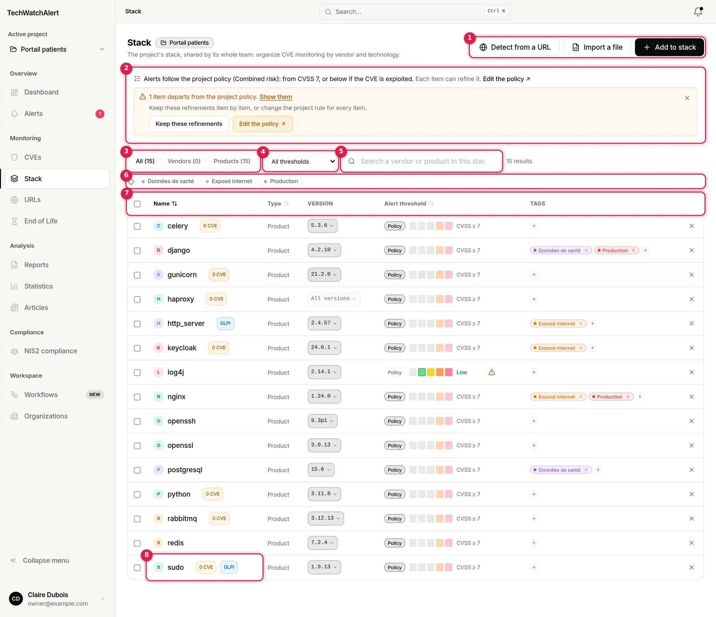This screenshot has height=617, width=716.
Task: Click the warning icon on log4j row
Action: (x=492, y=372)
